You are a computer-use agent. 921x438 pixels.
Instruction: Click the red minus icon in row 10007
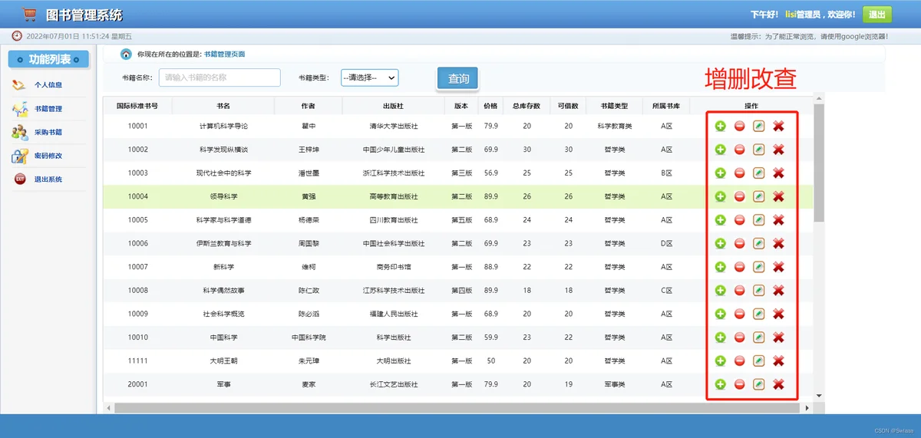coord(740,267)
